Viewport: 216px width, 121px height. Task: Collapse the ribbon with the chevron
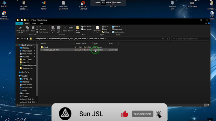(x=206, y=24)
